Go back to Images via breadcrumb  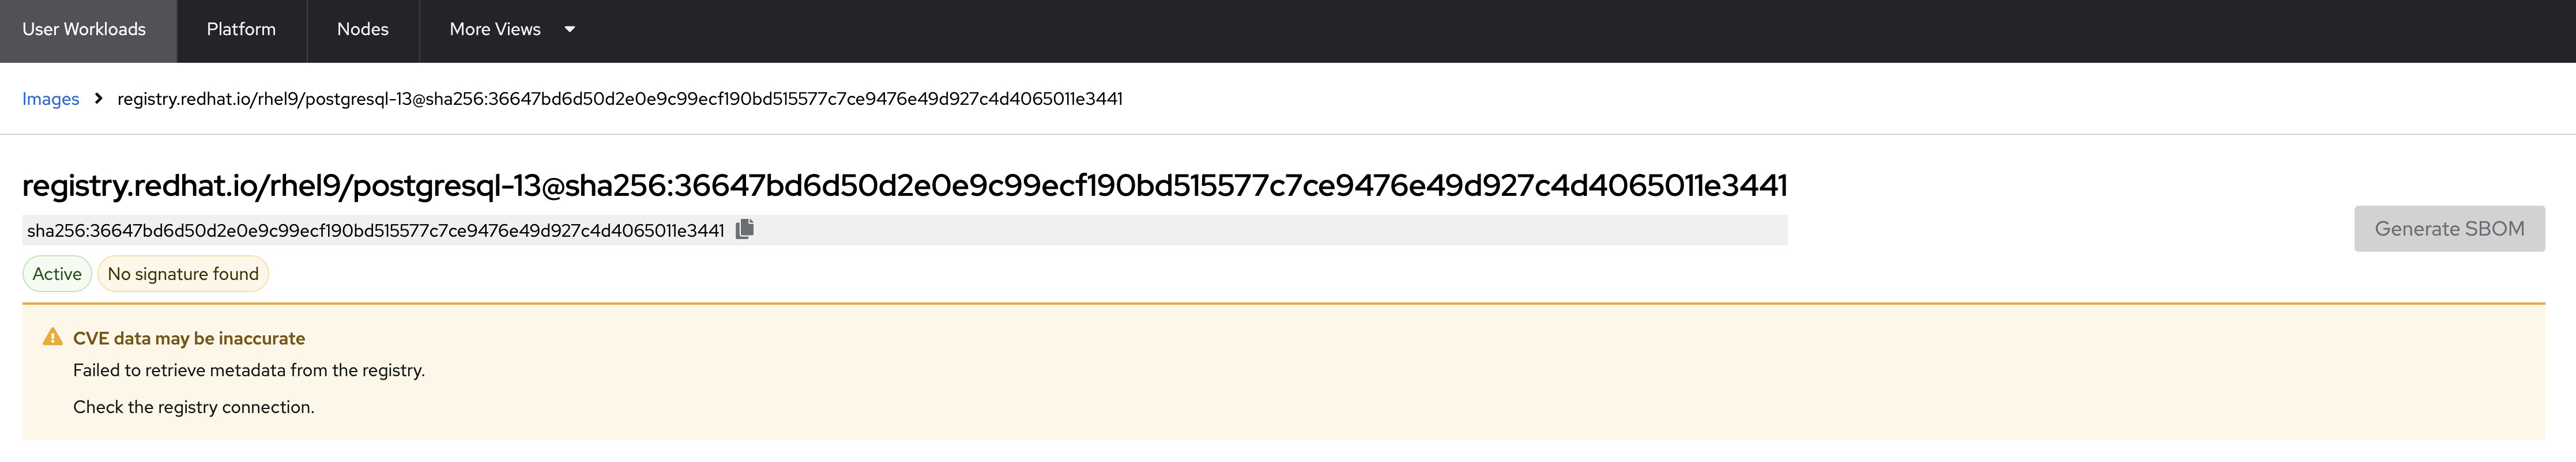tap(50, 99)
